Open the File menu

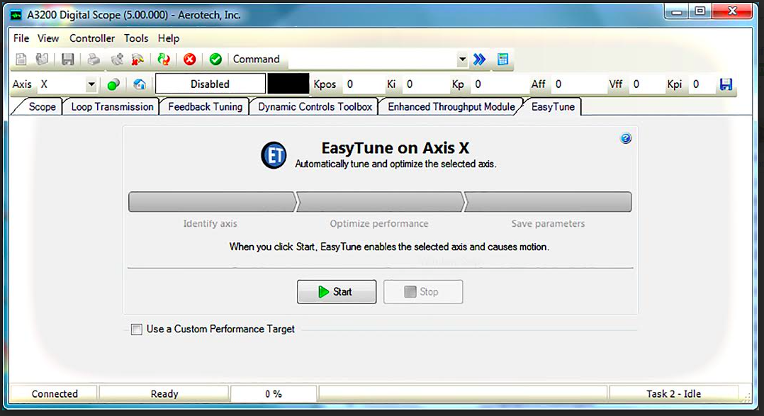pyautogui.click(x=21, y=38)
